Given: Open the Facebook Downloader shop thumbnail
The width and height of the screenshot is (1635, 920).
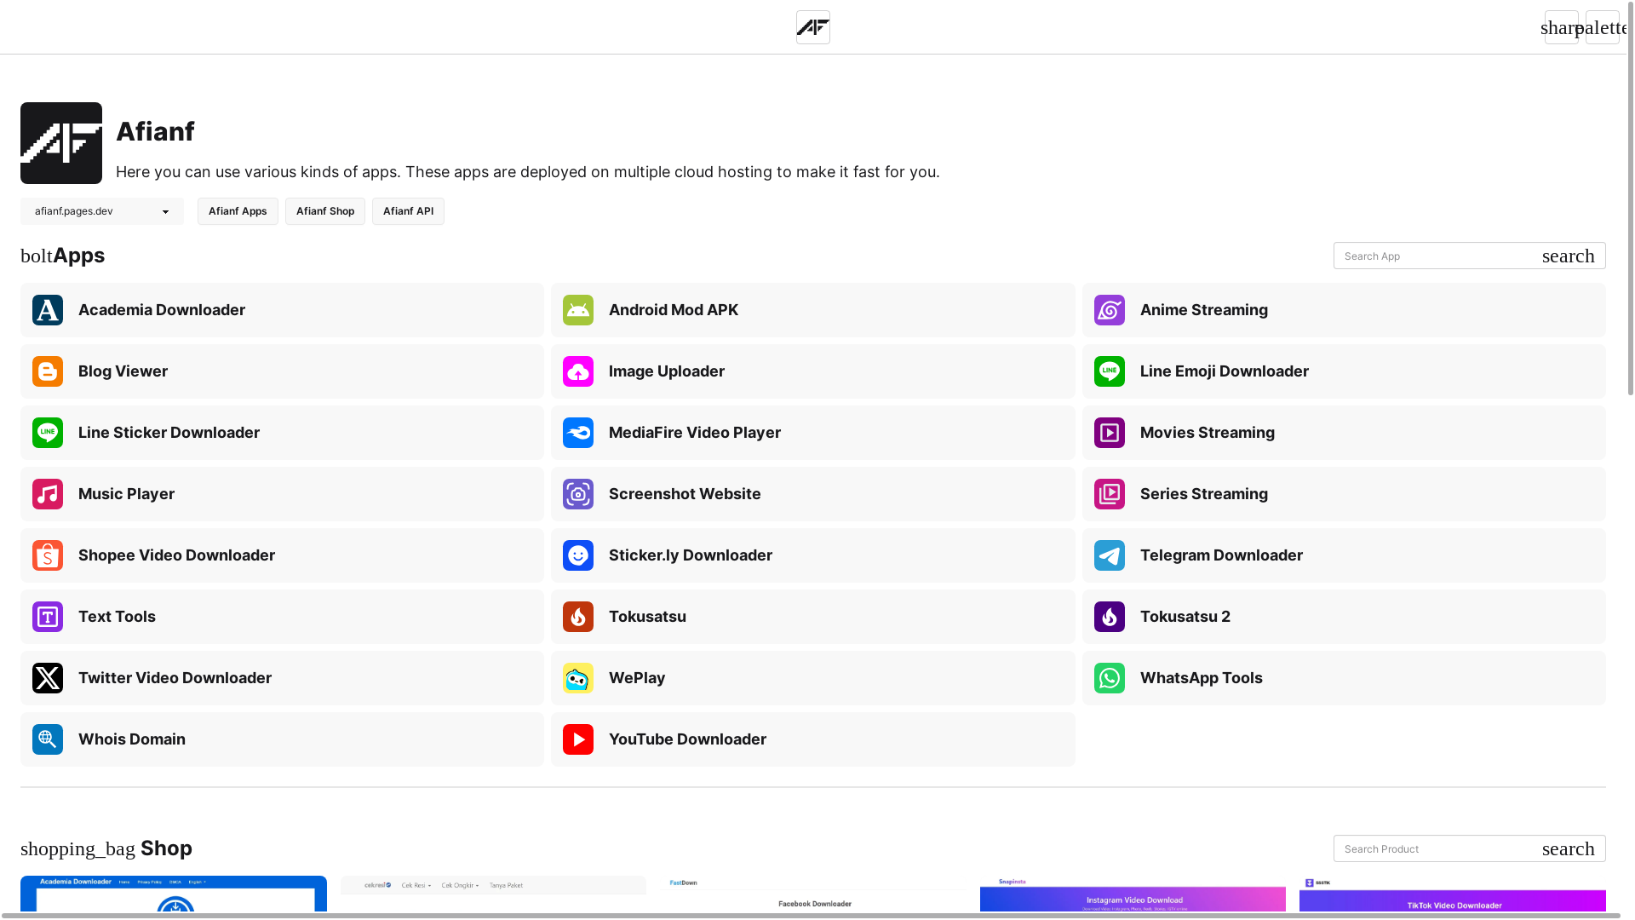Looking at the screenshot, I should click(x=813, y=894).
